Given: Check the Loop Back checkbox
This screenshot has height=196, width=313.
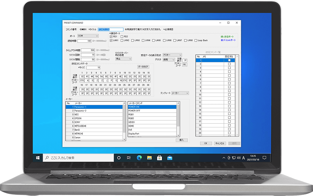Looking at the screenshot, I should [x=196, y=40].
